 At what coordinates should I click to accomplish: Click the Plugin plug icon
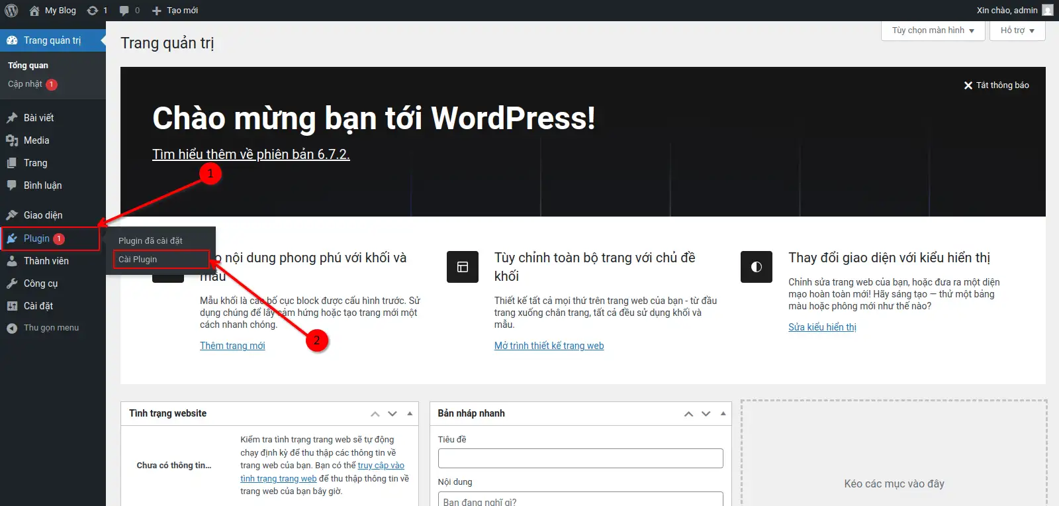[12, 238]
